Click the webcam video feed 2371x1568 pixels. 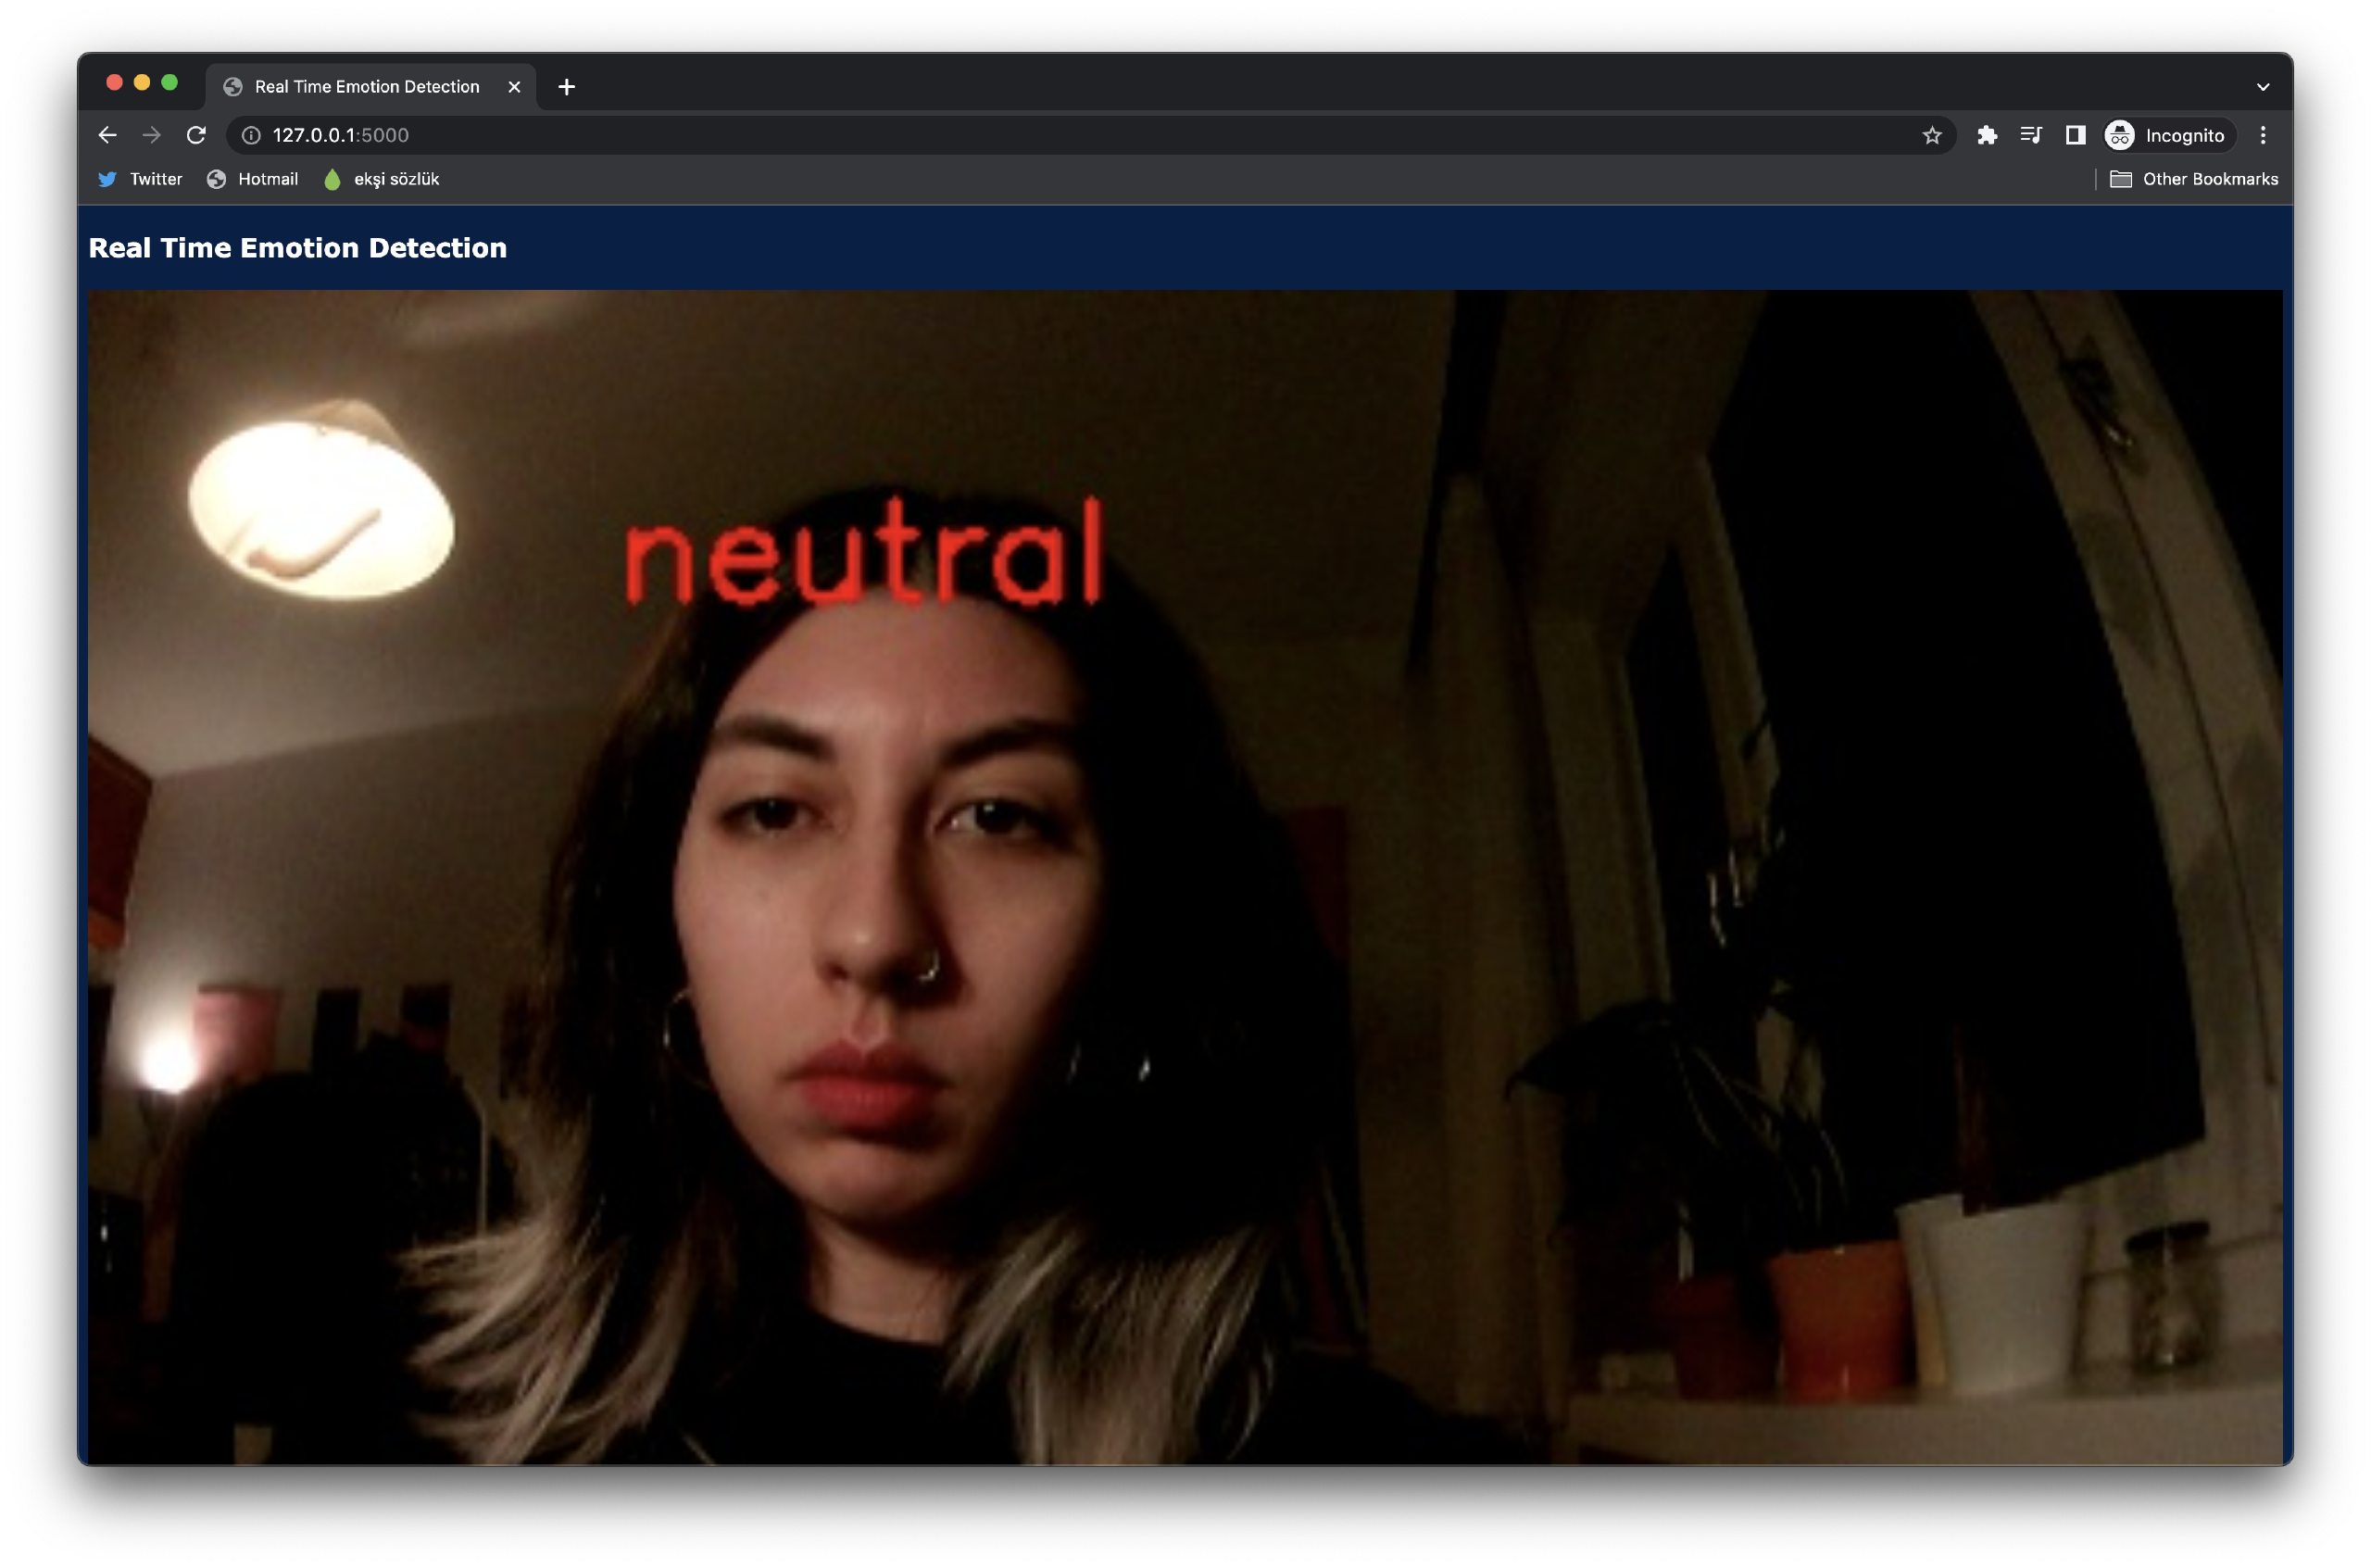coord(1184,877)
